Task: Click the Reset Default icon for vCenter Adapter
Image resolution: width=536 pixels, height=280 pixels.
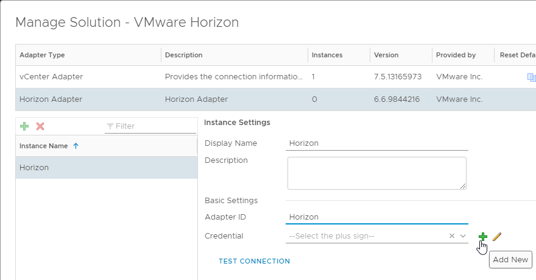Action: [x=531, y=77]
